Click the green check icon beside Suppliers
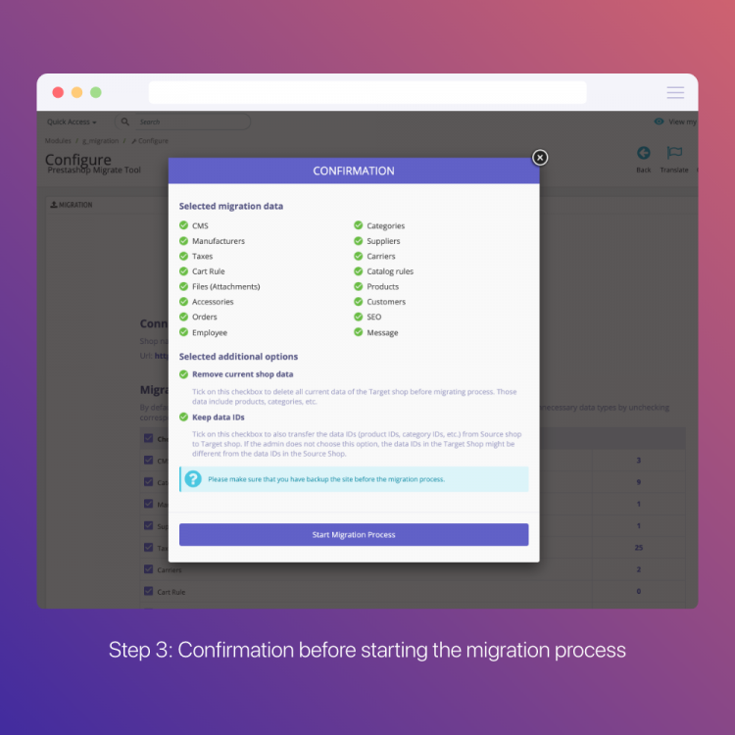Viewport: 735px width, 735px height. (358, 241)
